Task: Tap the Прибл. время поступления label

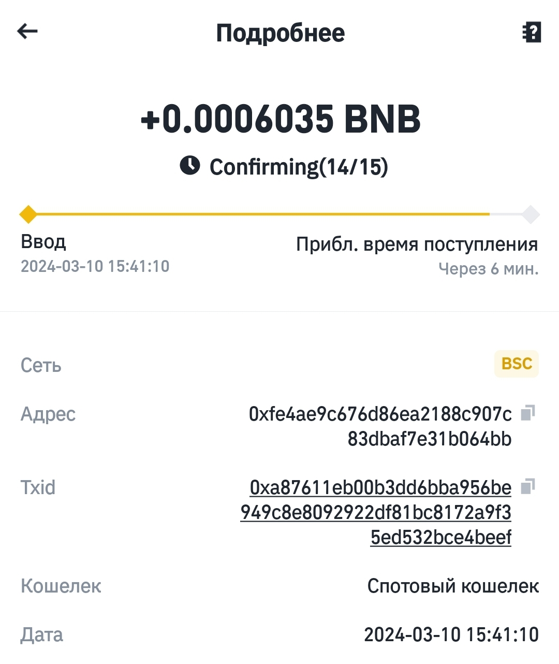Action: pyautogui.click(x=417, y=244)
